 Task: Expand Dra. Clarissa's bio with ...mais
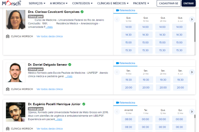[x=49, y=27]
